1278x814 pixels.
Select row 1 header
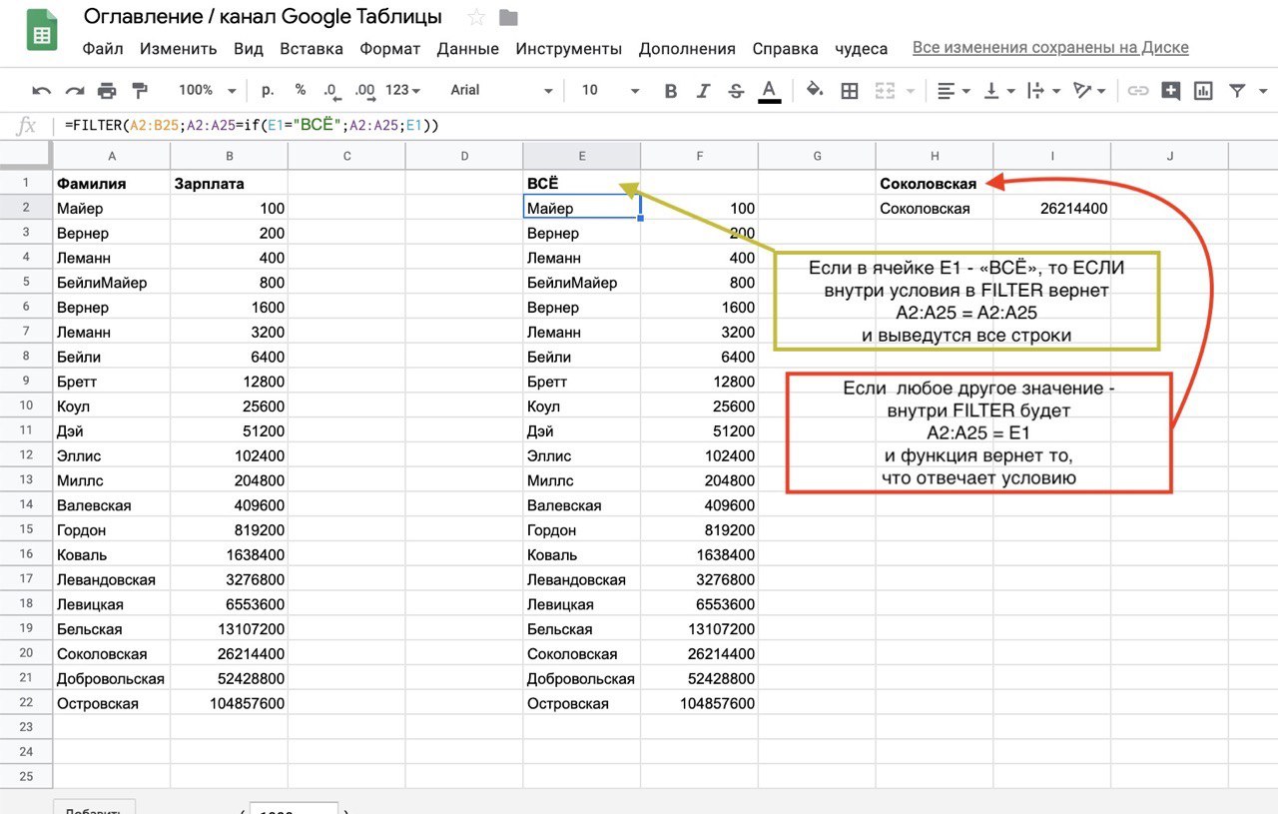point(26,184)
